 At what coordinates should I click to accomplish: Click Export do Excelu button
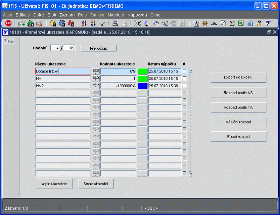pyautogui.click(x=238, y=77)
